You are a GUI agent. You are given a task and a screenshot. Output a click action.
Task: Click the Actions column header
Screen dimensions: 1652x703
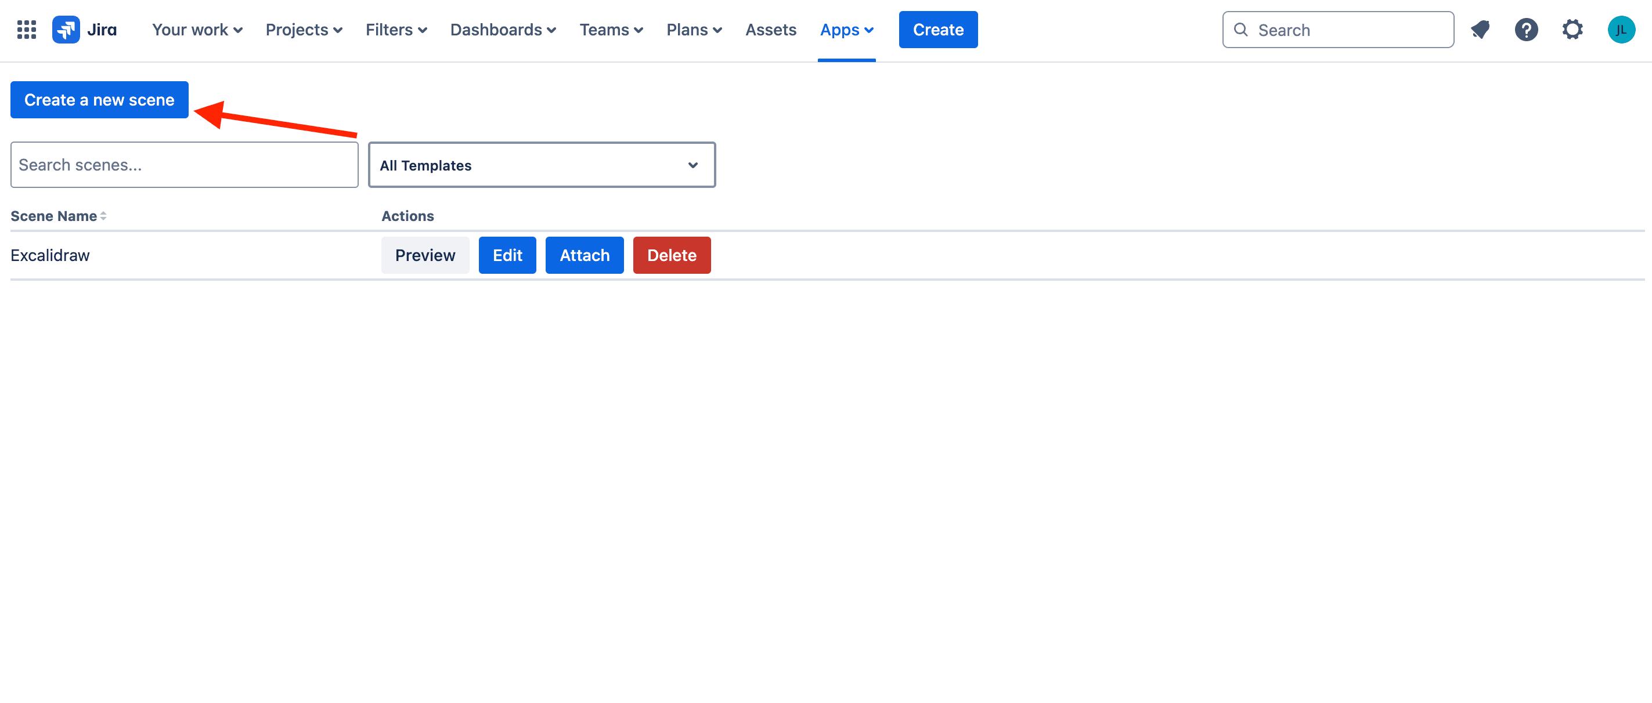pyautogui.click(x=407, y=216)
